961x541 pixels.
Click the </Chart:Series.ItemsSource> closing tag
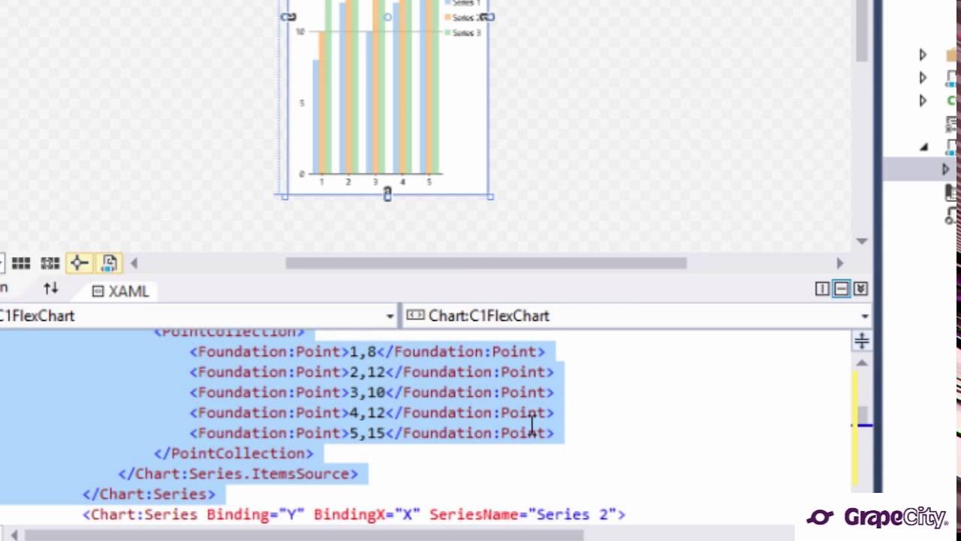tap(238, 473)
